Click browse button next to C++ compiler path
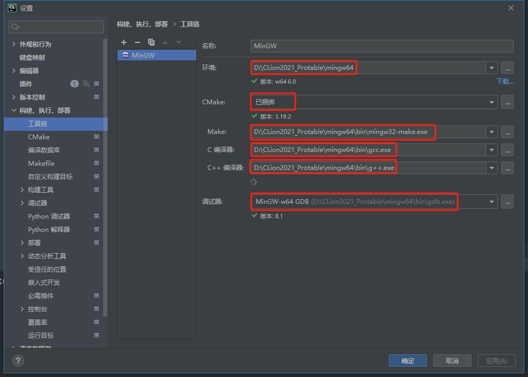Screen dimensions: 528x377 coord(507,168)
